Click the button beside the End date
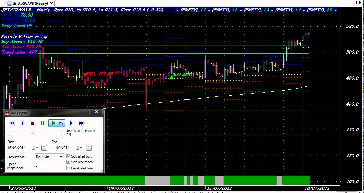Screen dimensions: 364x193 click(89, 148)
